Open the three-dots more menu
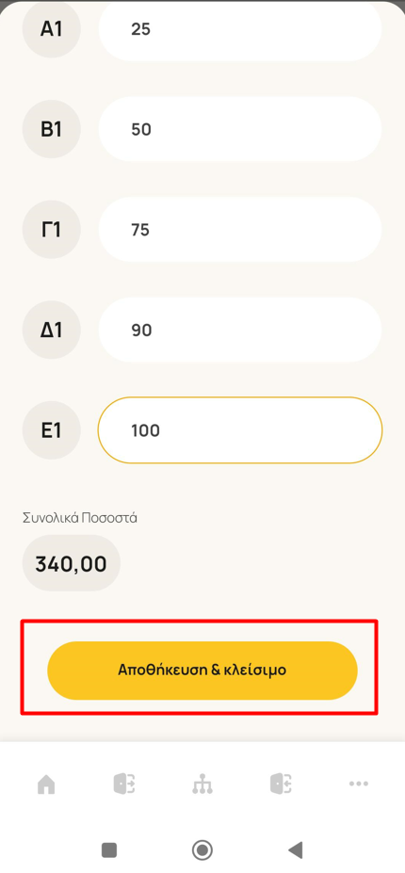This screenshot has height=873, width=405. [358, 784]
